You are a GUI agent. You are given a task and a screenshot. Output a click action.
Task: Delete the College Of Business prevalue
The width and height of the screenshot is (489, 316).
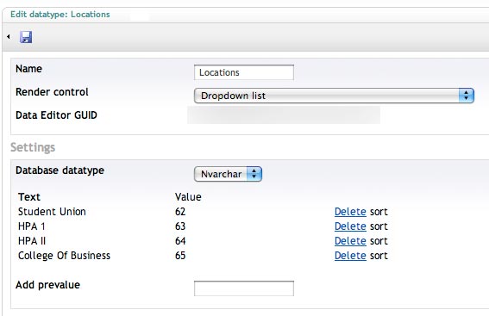pyautogui.click(x=350, y=256)
